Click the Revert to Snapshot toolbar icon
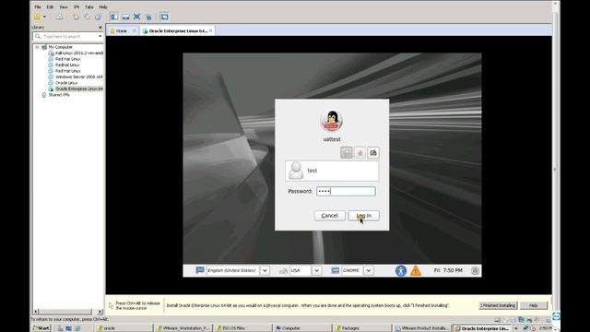This screenshot has width=590, height=332. point(88,17)
